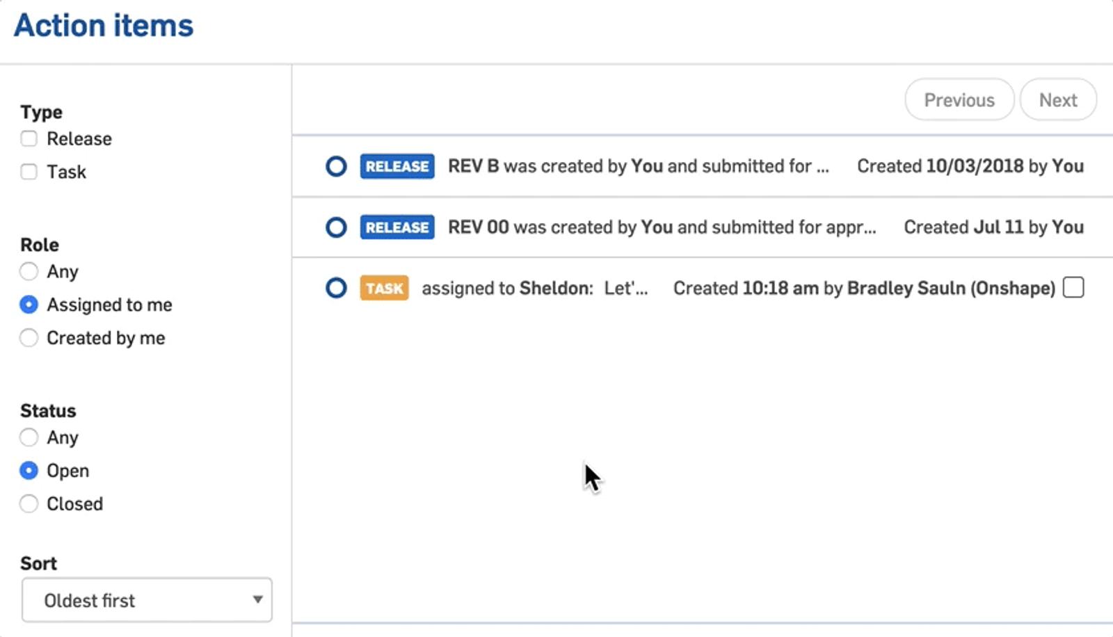The width and height of the screenshot is (1113, 637).
Task: Select the Created by me role
Action: [x=29, y=338]
